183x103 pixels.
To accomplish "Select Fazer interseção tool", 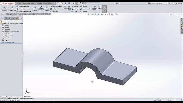I will (85, 9).
